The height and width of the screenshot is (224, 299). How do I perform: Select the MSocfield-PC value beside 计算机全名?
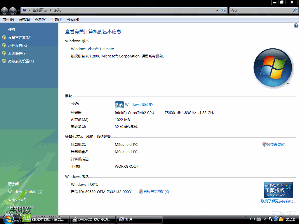click(126, 152)
